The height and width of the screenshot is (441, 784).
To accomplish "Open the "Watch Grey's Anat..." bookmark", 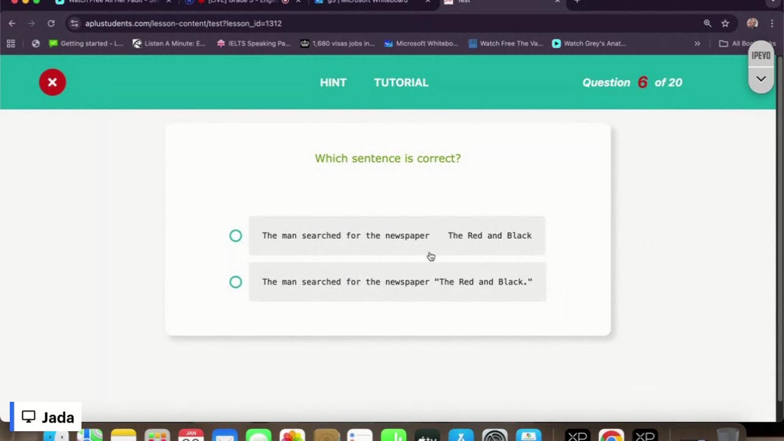I will (589, 43).
